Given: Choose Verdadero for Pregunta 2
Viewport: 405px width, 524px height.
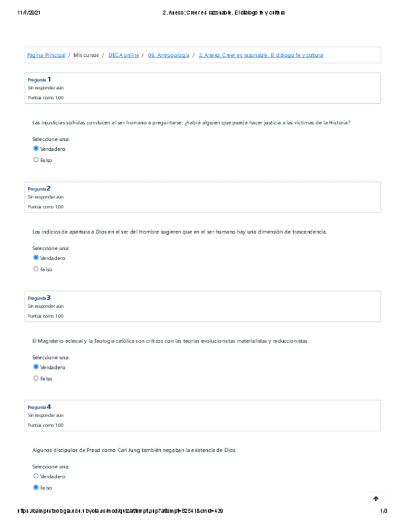Looking at the screenshot, I should pyautogui.click(x=36, y=258).
